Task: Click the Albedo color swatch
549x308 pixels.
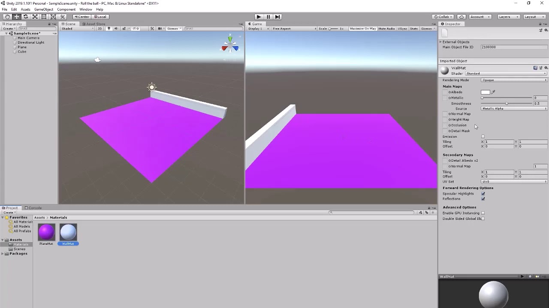Action: pos(486,92)
